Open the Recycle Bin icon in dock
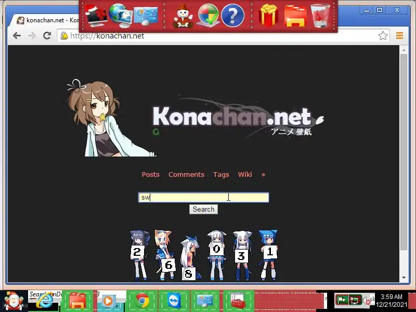 320,16
